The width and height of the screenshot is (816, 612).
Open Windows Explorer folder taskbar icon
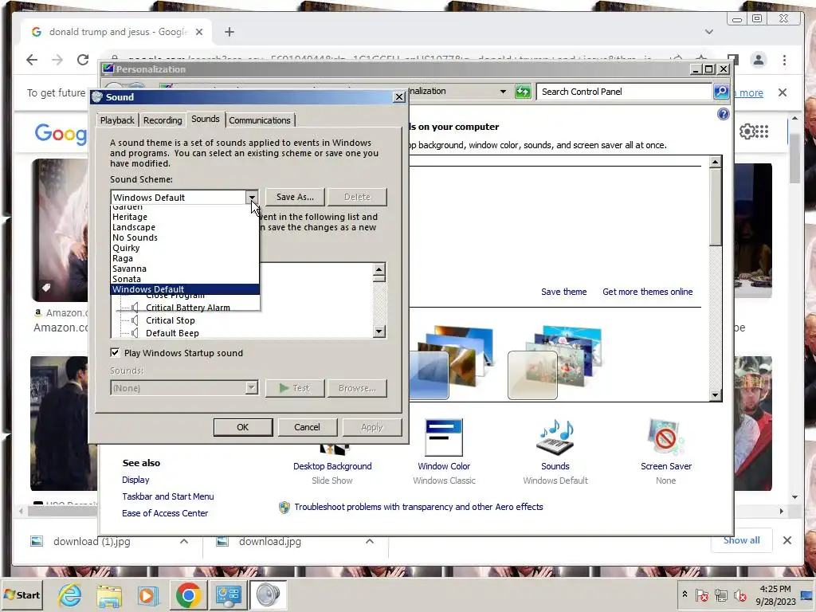pos(109,596)
